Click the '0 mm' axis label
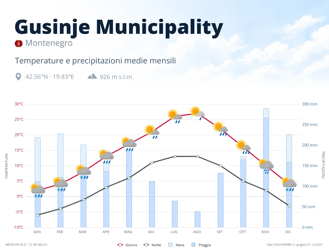 tap(307, 227)
